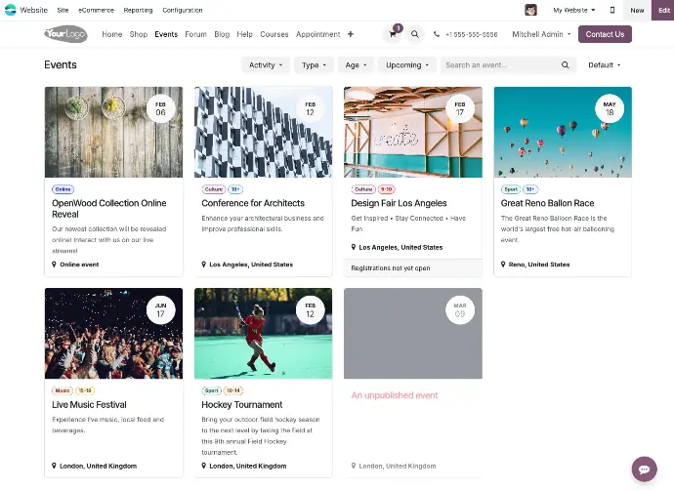This screenshot has height=490, width=674.
Task: Expand the Age filter dropdown
Action: (356, 65)
